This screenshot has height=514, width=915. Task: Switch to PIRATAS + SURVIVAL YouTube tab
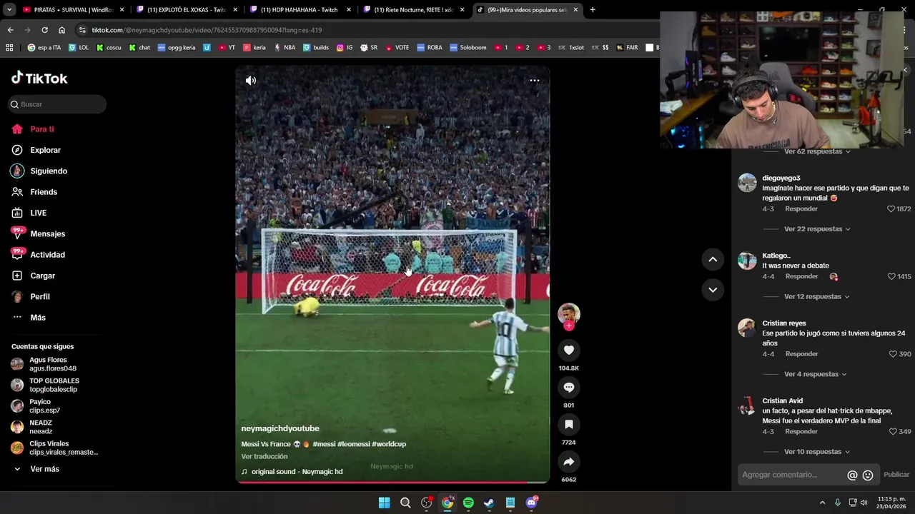(x=73, y=10)
